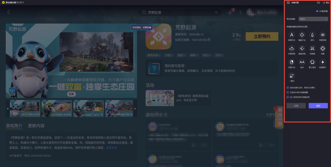Image resolution: width=331 pixels, height=167 pixels.
Task: Click the keyboard icon beside 按键设置
Action: [288, 3]
